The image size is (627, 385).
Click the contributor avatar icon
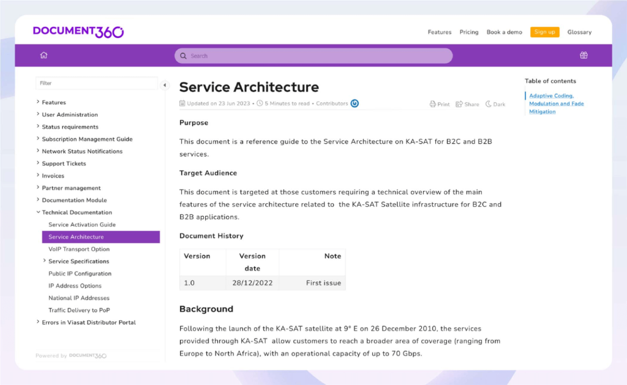355,103
